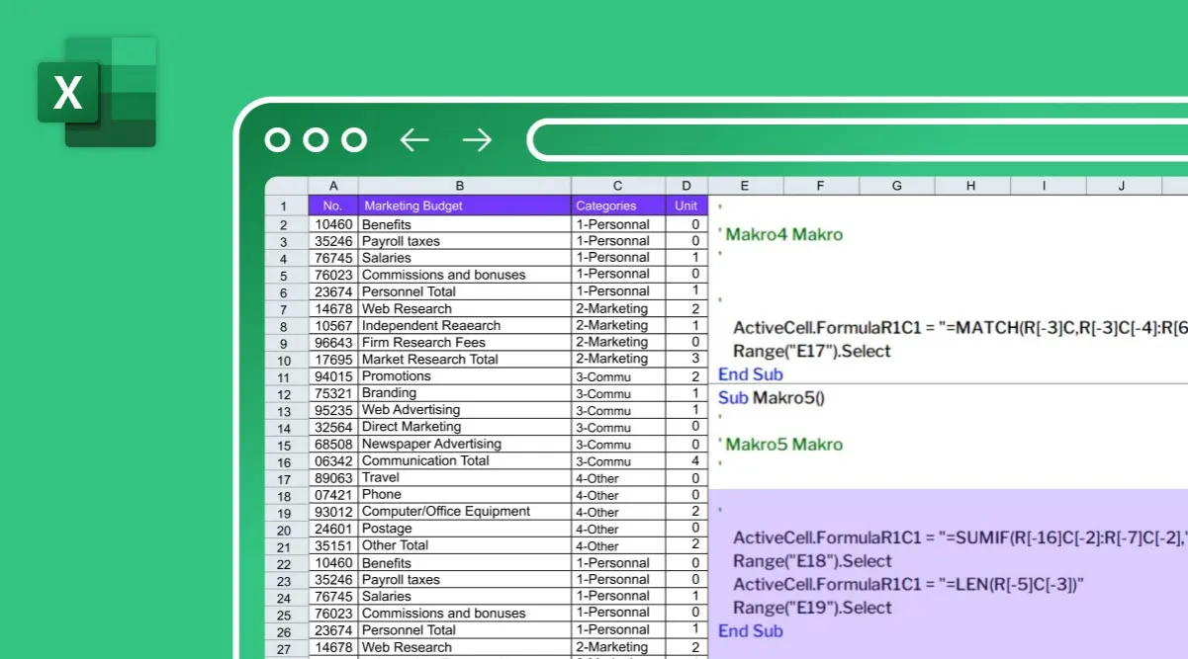1188x659 pixels.
Task: Select row 1 header
Action: pos(286,206)
